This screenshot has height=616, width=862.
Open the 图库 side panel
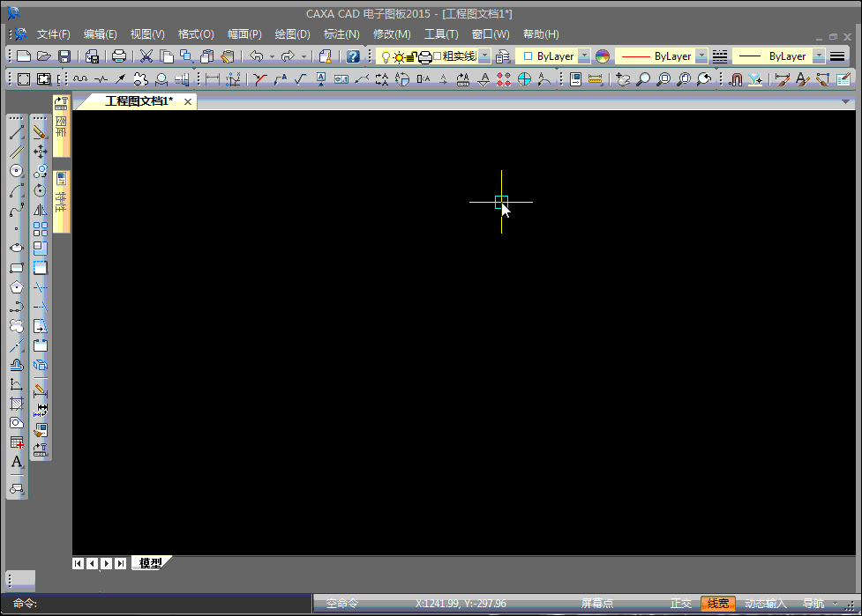coord(61,126)
